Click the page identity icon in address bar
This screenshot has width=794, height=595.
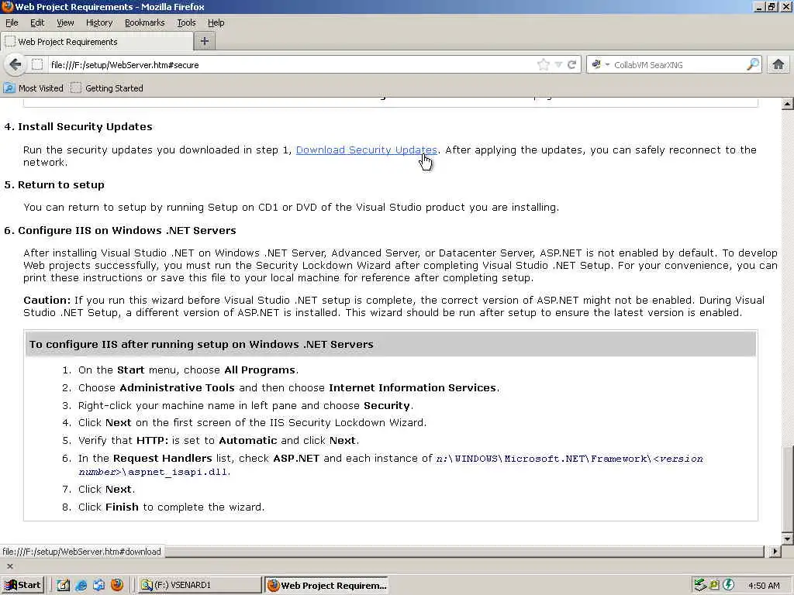coord(37,64)
